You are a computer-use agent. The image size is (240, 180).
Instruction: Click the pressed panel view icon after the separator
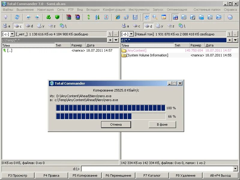click(x=175, y=17)
